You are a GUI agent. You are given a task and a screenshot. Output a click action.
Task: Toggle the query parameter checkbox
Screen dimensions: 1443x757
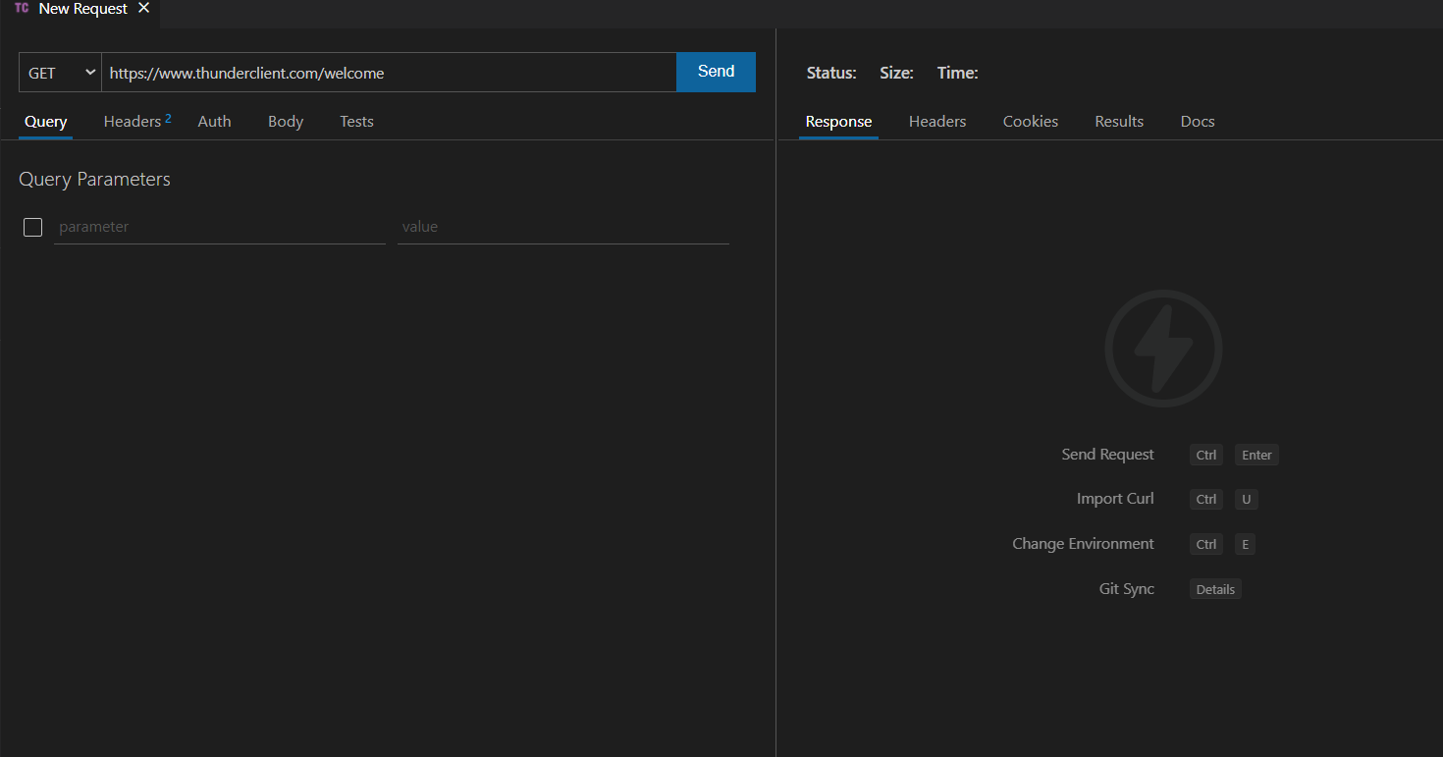click(32, 227)
